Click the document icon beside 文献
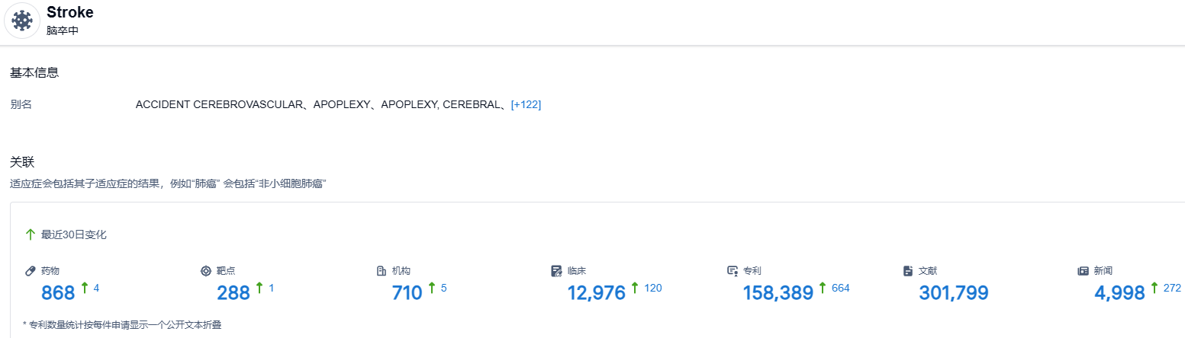 tap(908, 271)
